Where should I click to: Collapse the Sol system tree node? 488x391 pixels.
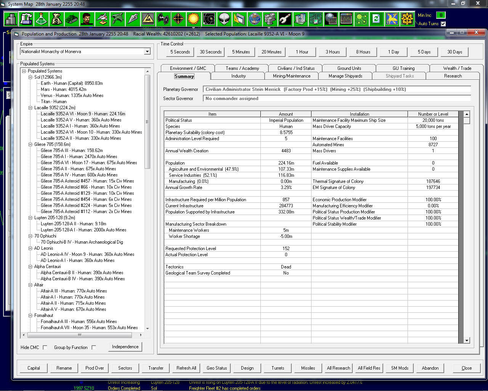[30, 77]
